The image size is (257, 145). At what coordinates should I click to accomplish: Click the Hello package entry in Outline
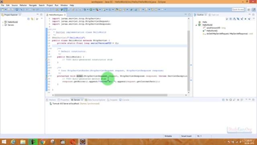204,22
